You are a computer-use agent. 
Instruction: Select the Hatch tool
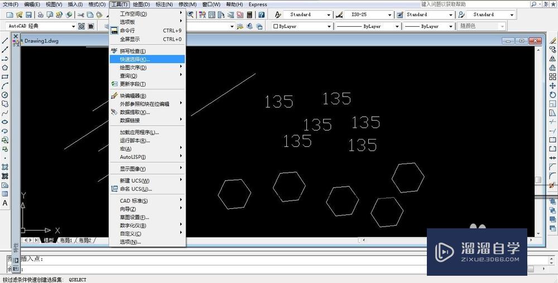point(4,166)
